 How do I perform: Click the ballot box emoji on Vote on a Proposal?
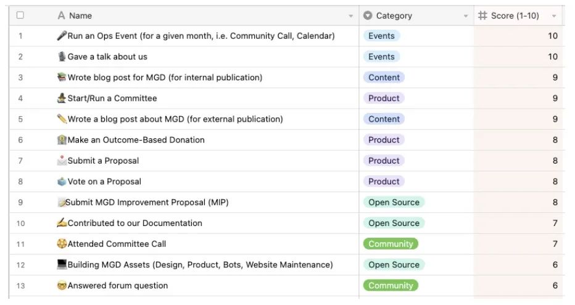pos(62,182)
